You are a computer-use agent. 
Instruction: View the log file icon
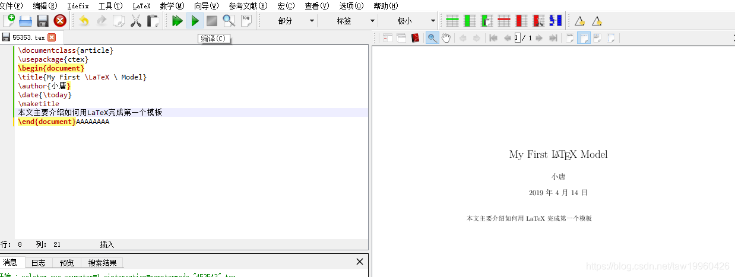click(x=246, y=21)
